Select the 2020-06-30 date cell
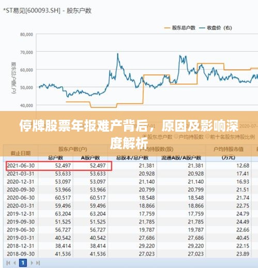The width and height of the screenshot is (258, 268). pos(21,198)
